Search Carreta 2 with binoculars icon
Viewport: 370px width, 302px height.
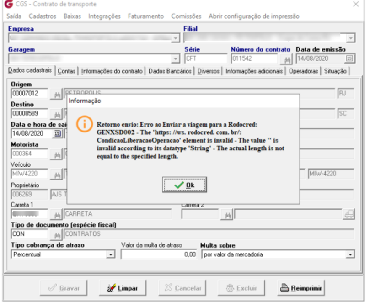tap(227, 215)
